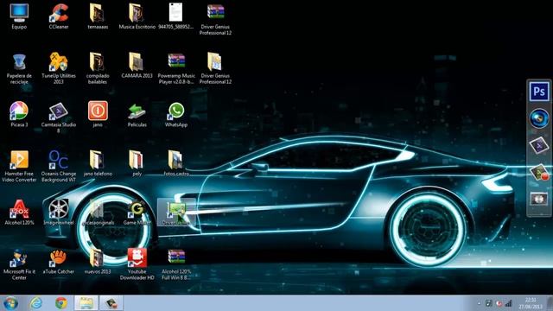Click the red circular tray icon
553x311 pixels.
tap(499, 303)
